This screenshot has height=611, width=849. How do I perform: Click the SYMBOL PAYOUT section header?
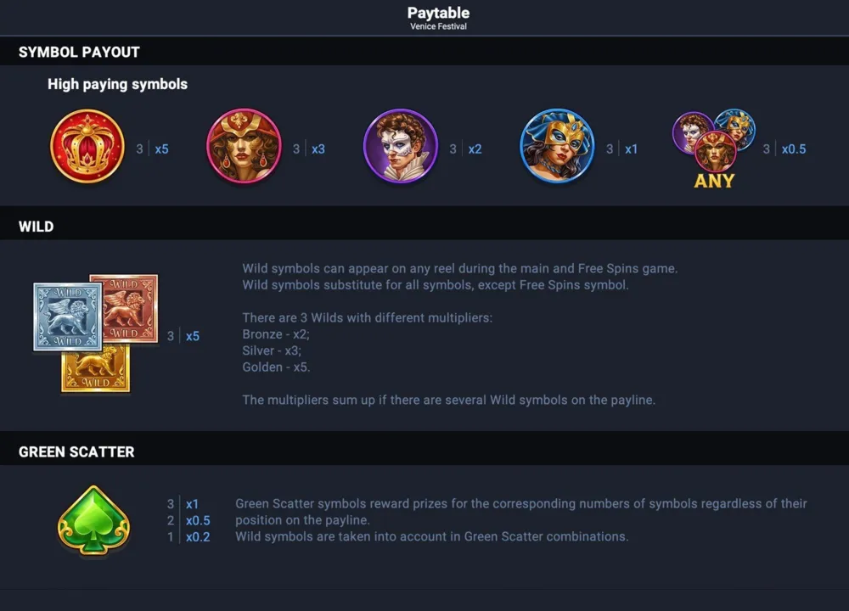pos(79,52)
